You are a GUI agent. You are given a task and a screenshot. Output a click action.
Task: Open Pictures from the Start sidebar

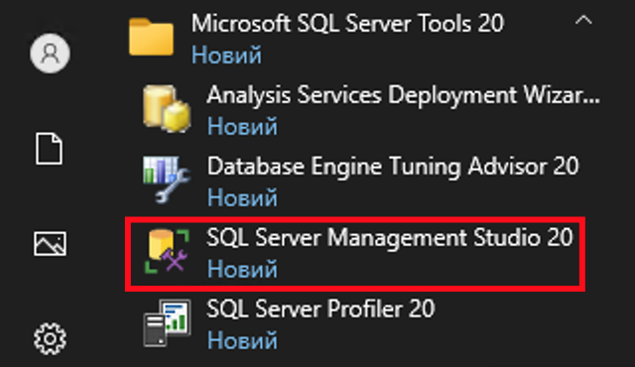pyautogui.click(x=50, y=244)
